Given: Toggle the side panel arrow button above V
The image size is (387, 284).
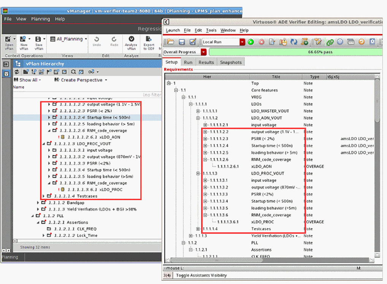Looking at the screenshot, I should [x=6, y=65].
